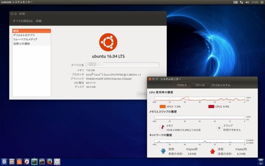Focus System Monitor icon in the dock
Viewport: 265px width, 166px height.
click(34, 162)
